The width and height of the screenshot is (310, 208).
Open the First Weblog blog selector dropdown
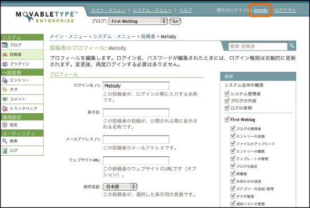[138, 21]
